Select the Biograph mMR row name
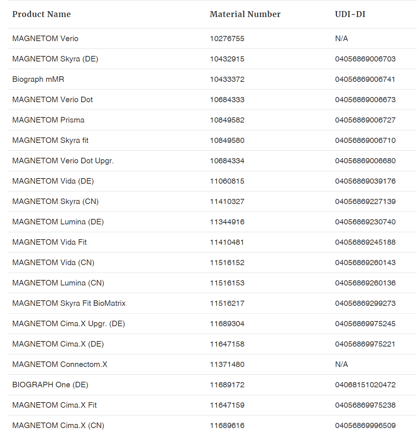 click(x=38, y=79)
